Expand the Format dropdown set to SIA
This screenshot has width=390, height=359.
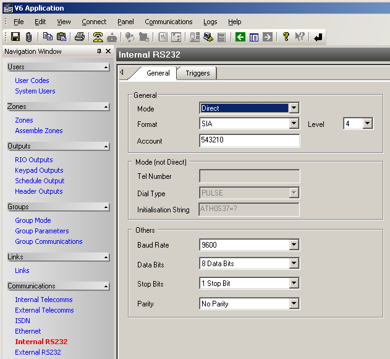coord(294,124)
